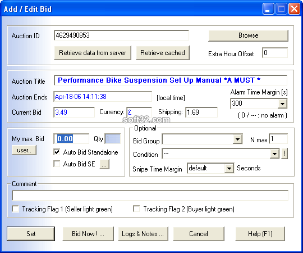This screenshot has height=253, width=303.
Task: Open Alarm Time Margin dropdown
Action: coord(282,104)
